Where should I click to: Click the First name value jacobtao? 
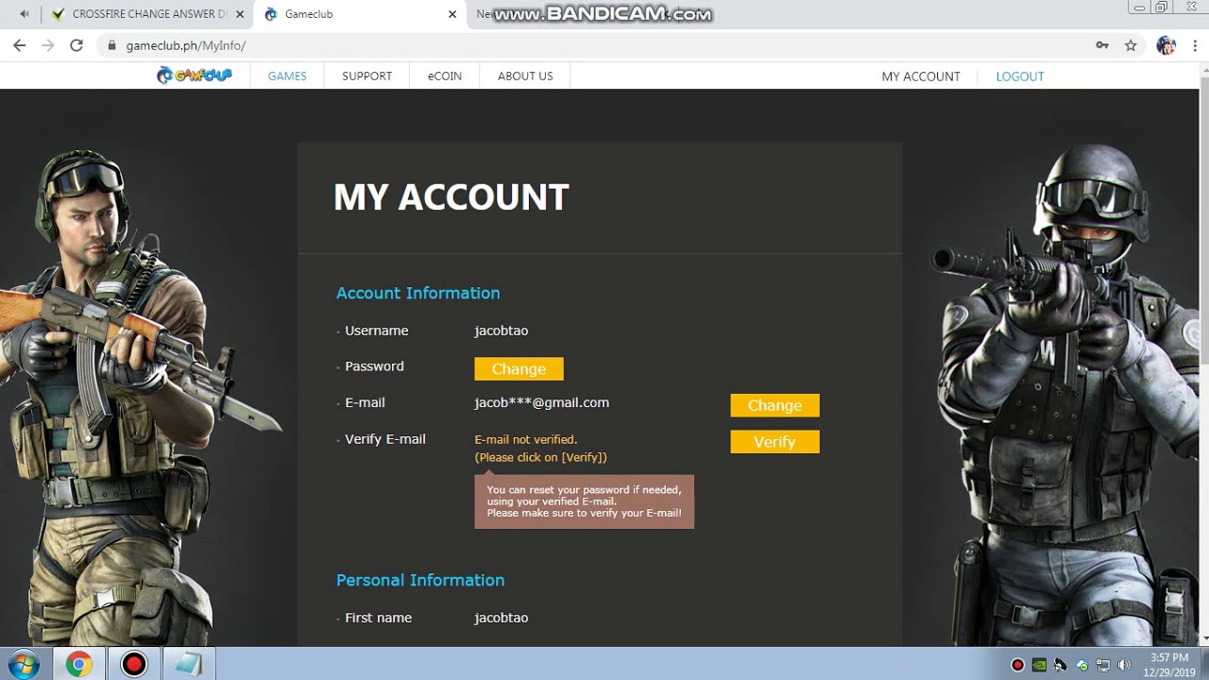(x=501, y=618)
